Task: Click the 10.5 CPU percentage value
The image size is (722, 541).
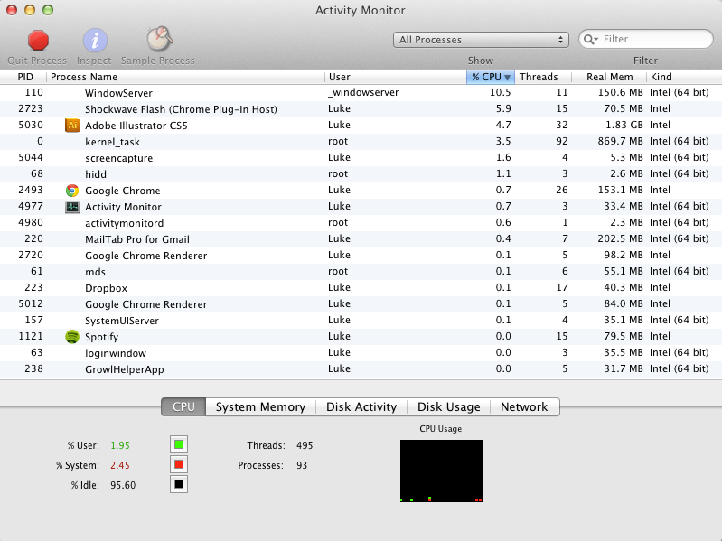Action: pos(500,92)
